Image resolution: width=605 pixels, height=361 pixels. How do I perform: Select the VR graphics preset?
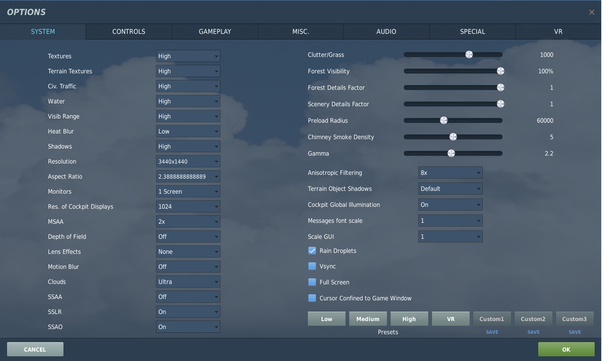click(450, 318)
